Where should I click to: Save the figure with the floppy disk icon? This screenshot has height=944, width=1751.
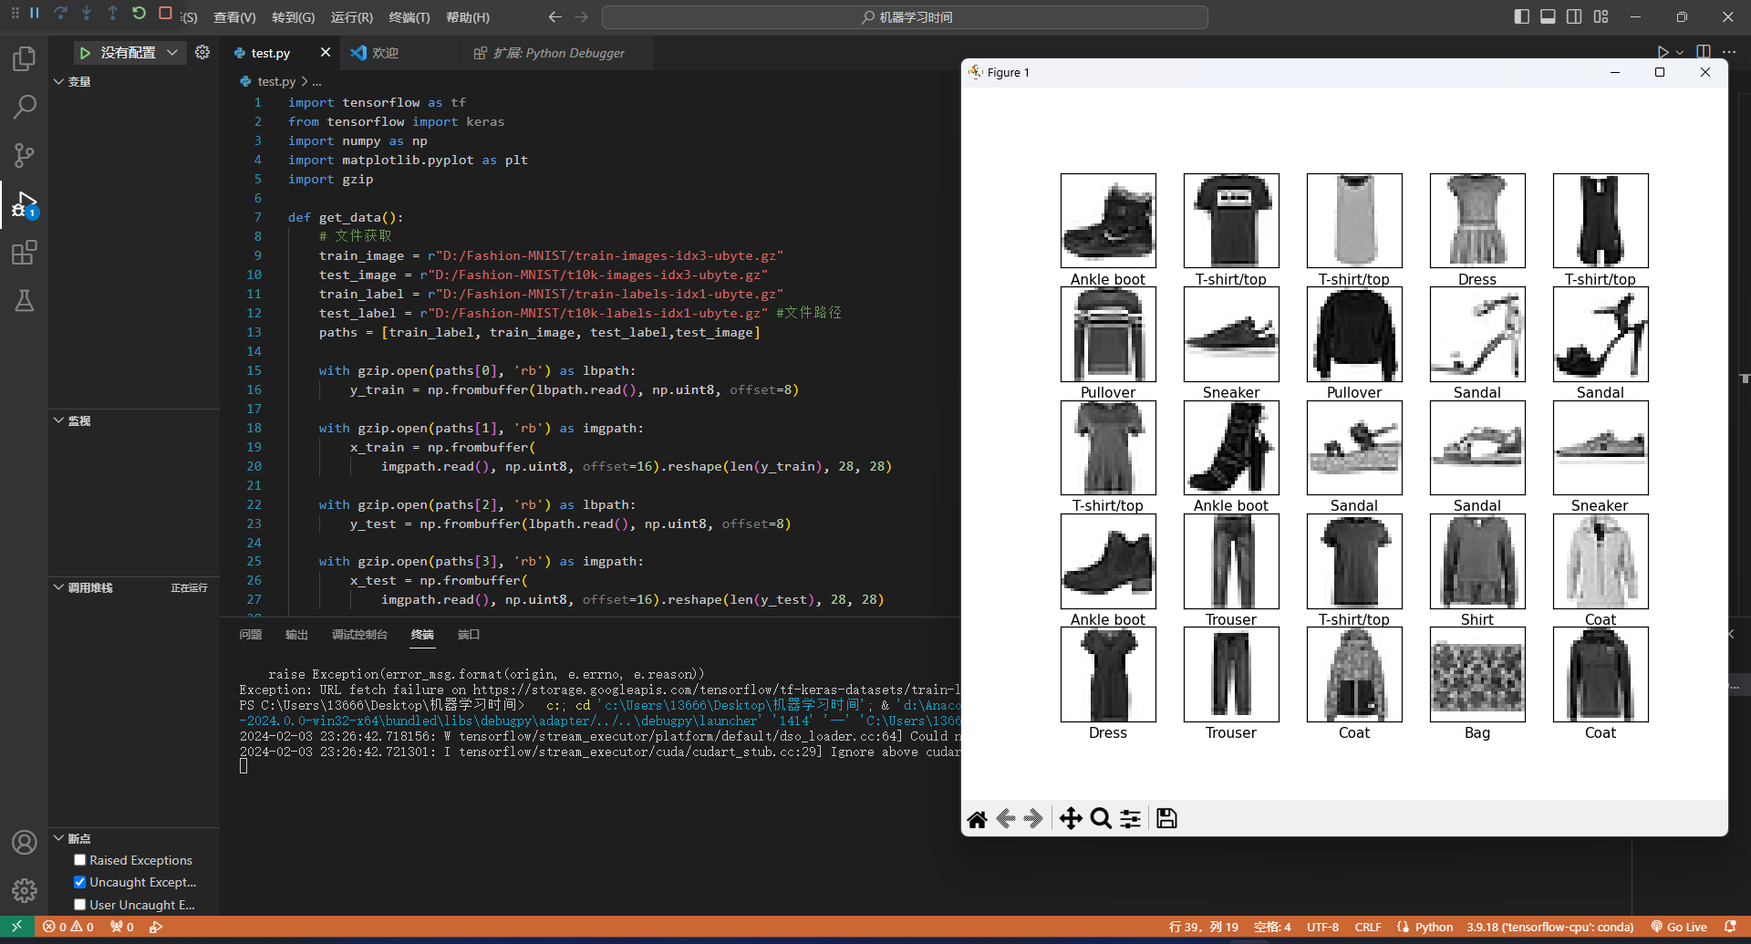(1166, 819)
